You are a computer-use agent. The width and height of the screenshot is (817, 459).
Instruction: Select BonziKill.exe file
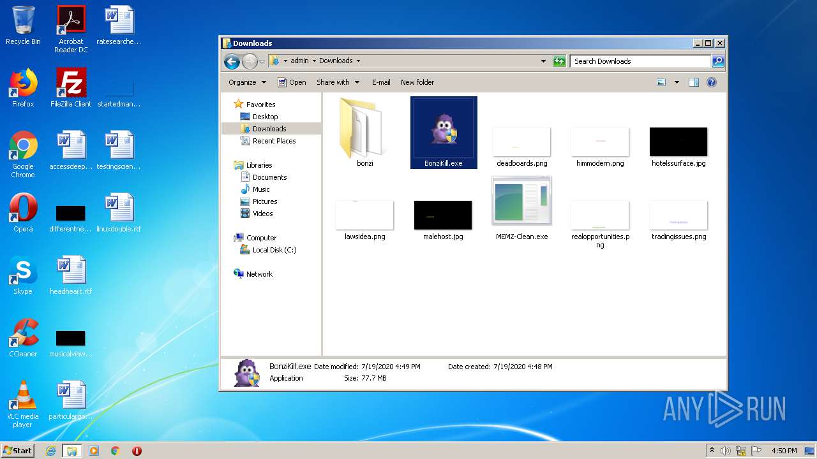(x=444, y=133)
